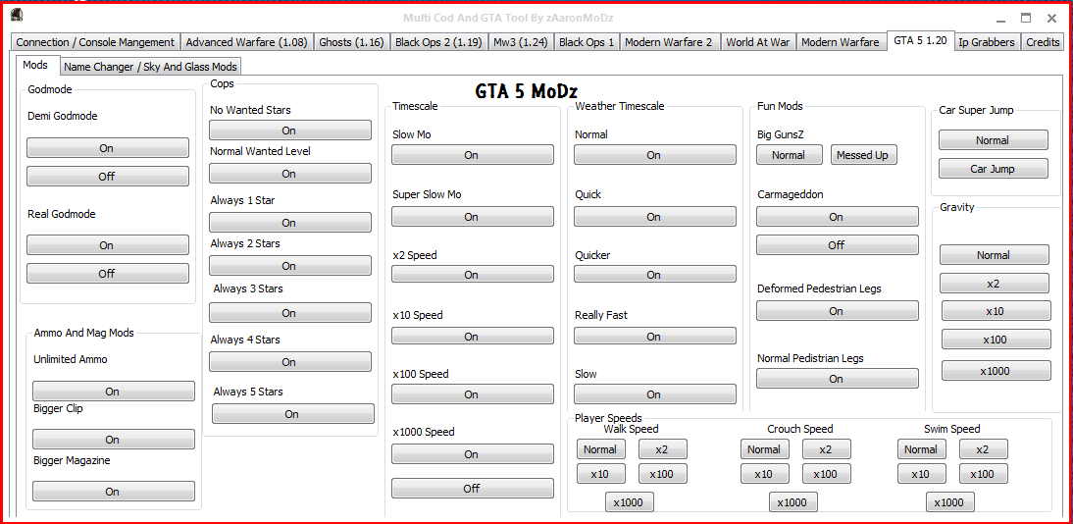Switch to Name Changer / Sky And Glass Mods
Image resolution: width=1073 pixels, height=524 pixels.
[150, 67]
